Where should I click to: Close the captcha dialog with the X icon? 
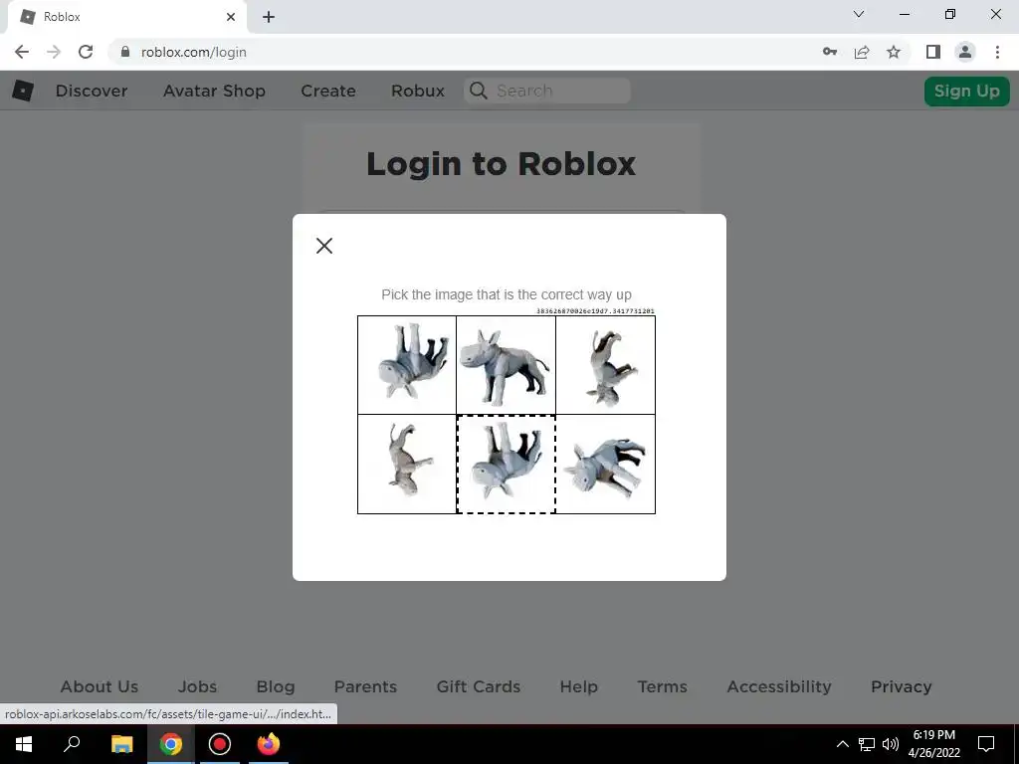coord(324,246)
